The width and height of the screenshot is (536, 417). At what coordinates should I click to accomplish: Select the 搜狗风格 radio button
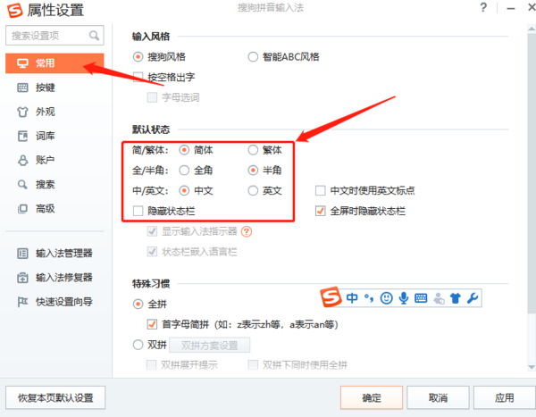tap(138, 57)
